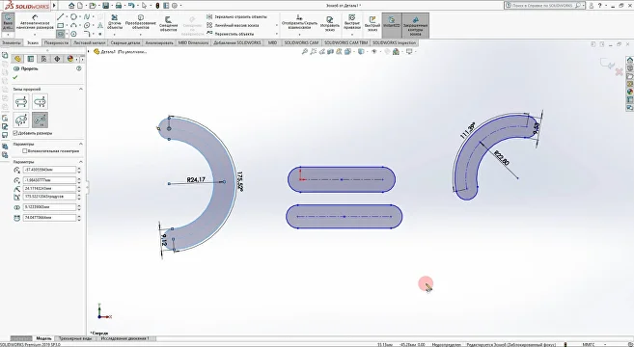Open the DisplayManager color ball tab
634x347 pixels.
69,59
